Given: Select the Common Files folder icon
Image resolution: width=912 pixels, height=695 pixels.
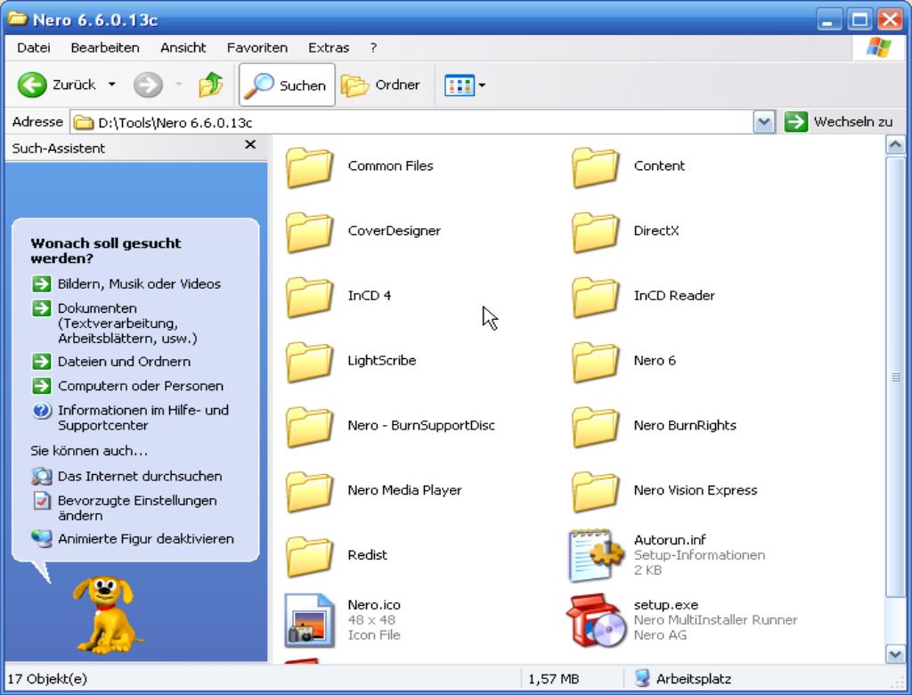Looking at the screenshot, I should tap(309, 168).
